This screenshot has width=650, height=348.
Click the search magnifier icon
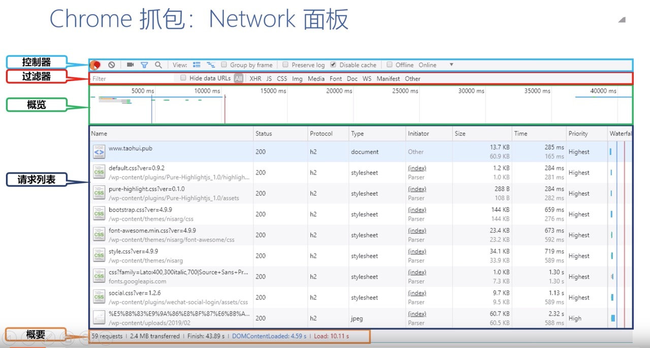pos(158,64)
